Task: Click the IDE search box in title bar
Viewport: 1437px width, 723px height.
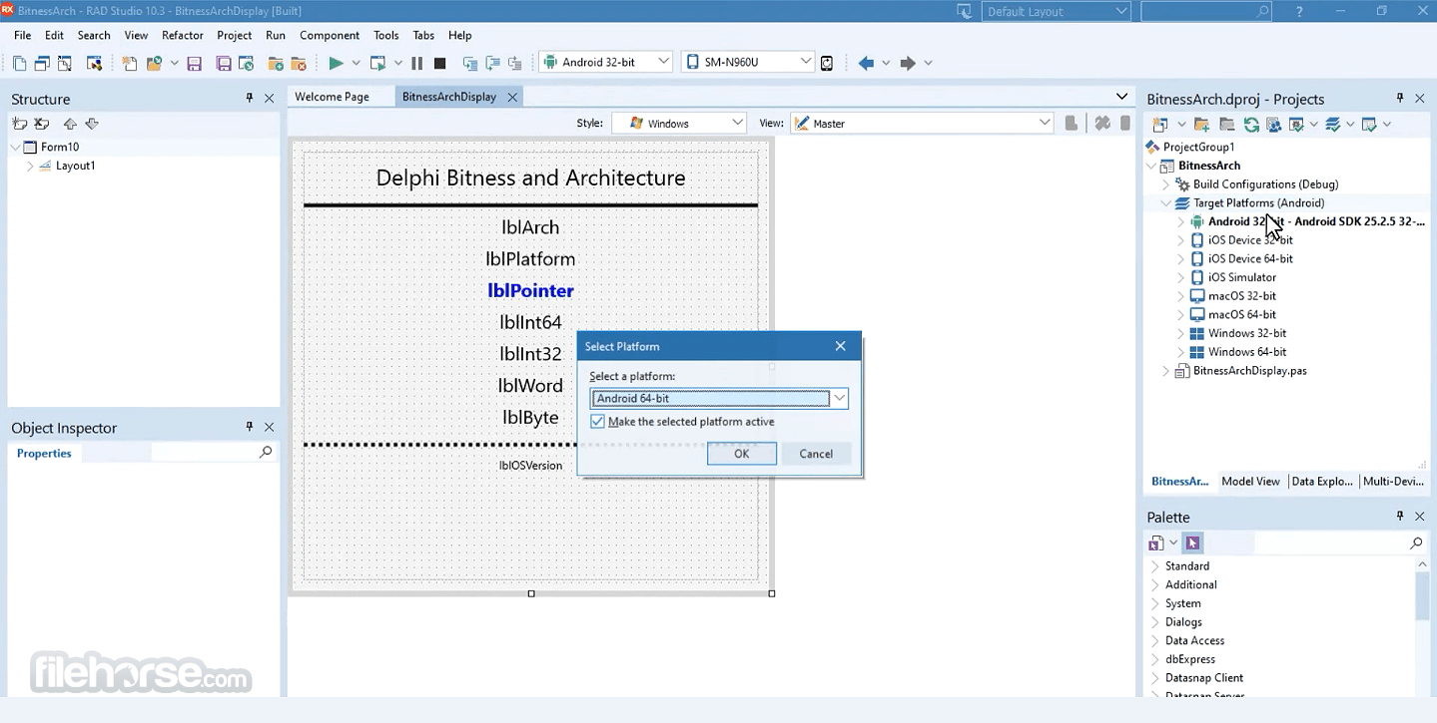Action: 1206,12
